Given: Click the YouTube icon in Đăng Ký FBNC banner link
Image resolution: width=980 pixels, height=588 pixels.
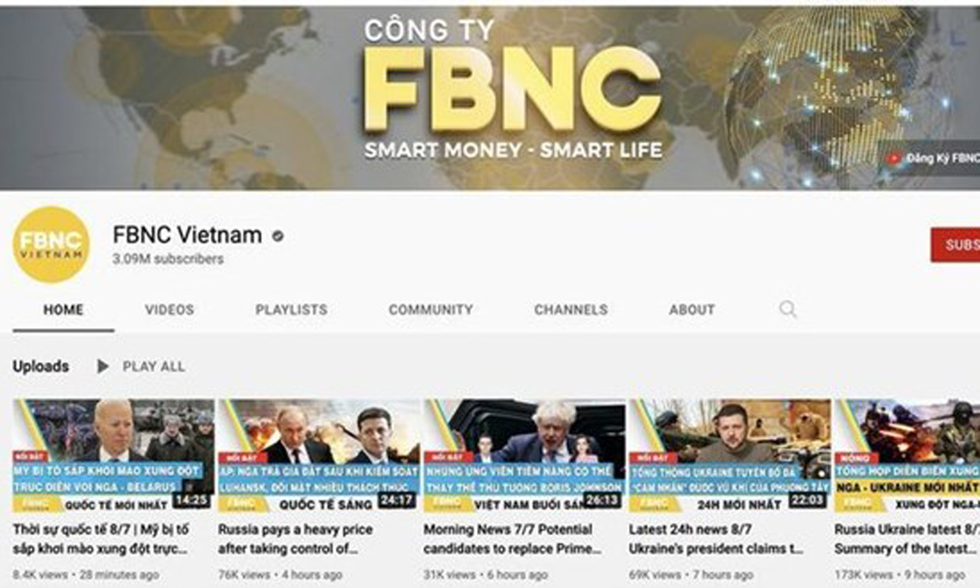Looking at the screenshot, I should pos(893,159).
